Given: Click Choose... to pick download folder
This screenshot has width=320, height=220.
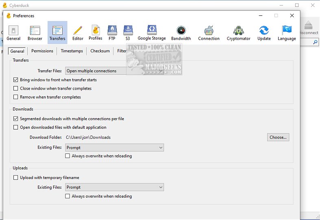Looking at the screenshot, I should click(x=278, y=137).
